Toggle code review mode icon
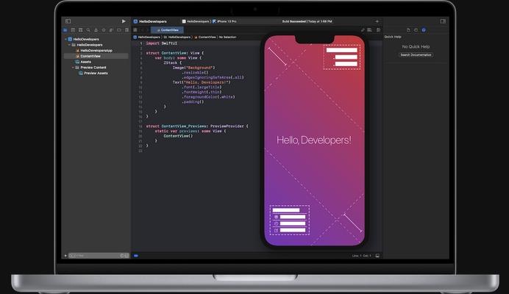The width and height of the screenshot is (509, 294). coord(363,30)
